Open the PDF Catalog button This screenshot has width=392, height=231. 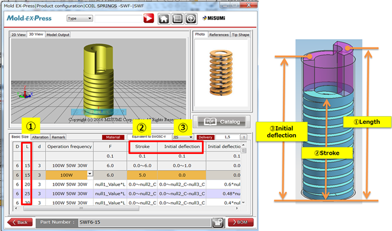[x=222, y=122]
